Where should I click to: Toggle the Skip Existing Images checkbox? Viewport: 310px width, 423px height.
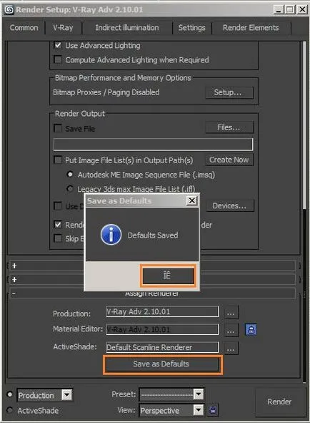coord(58,238)
